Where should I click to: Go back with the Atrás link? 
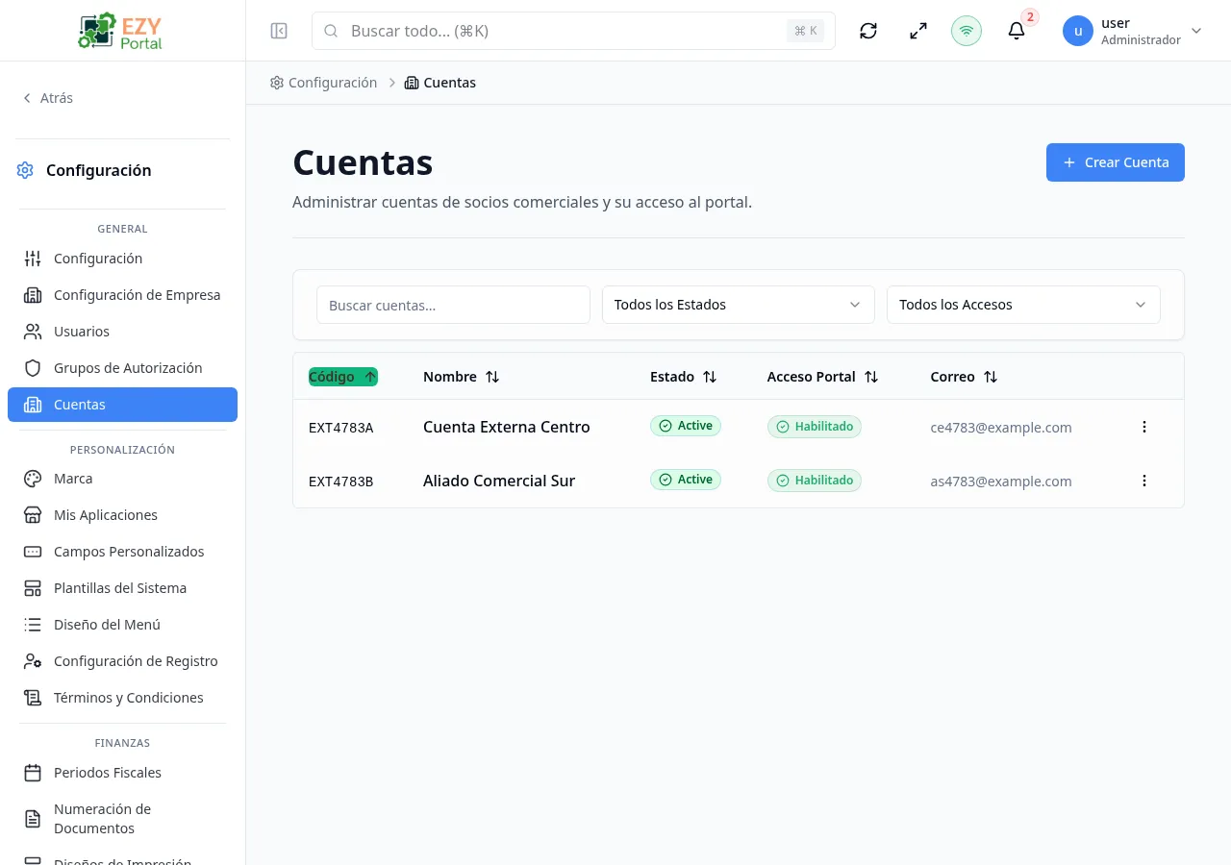[47, 98]
